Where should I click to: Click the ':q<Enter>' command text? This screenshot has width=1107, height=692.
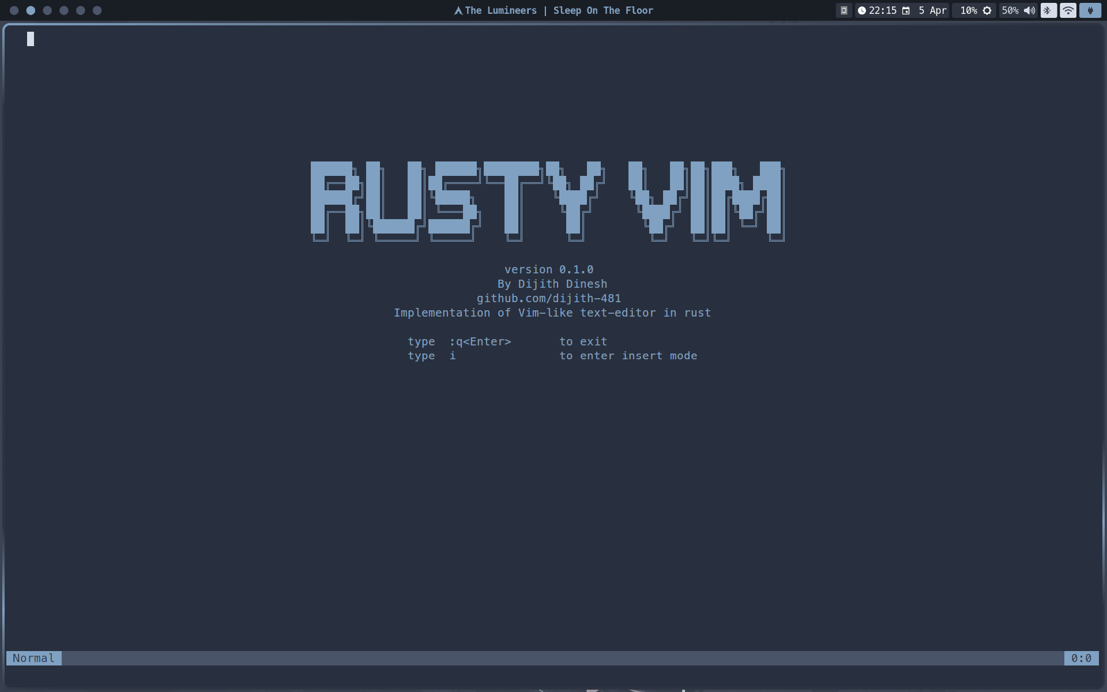point(480,341)
